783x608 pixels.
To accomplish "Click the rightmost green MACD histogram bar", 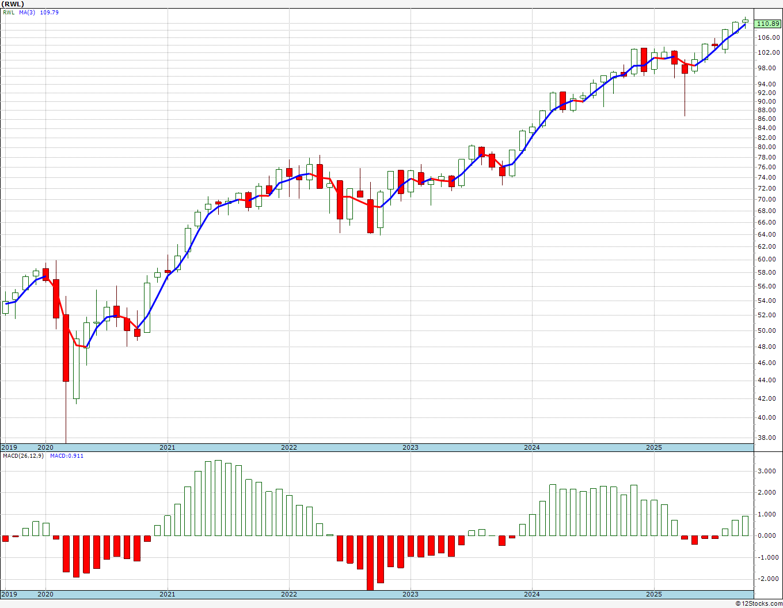I will coord(746,526).
